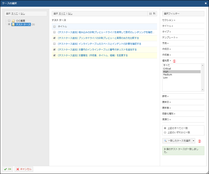Screen dimensions: 209x174
Task: Select the 上記のいずれかに一致 radio option
Action: [165, 132]
